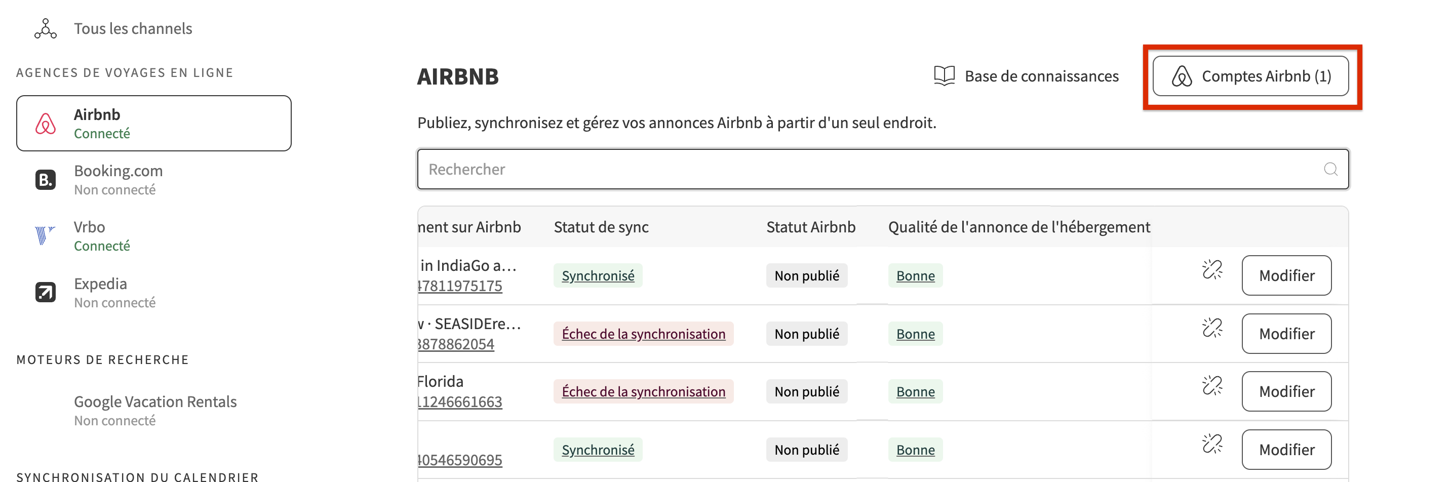This screenshot has width=1451, height=482.
Task: Click the Vrbo logo icon
Action: pos(45,235)
